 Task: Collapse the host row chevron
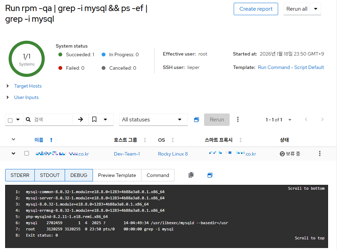coord(13,153)
